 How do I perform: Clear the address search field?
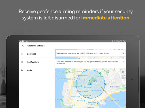[x=123, y=53]
